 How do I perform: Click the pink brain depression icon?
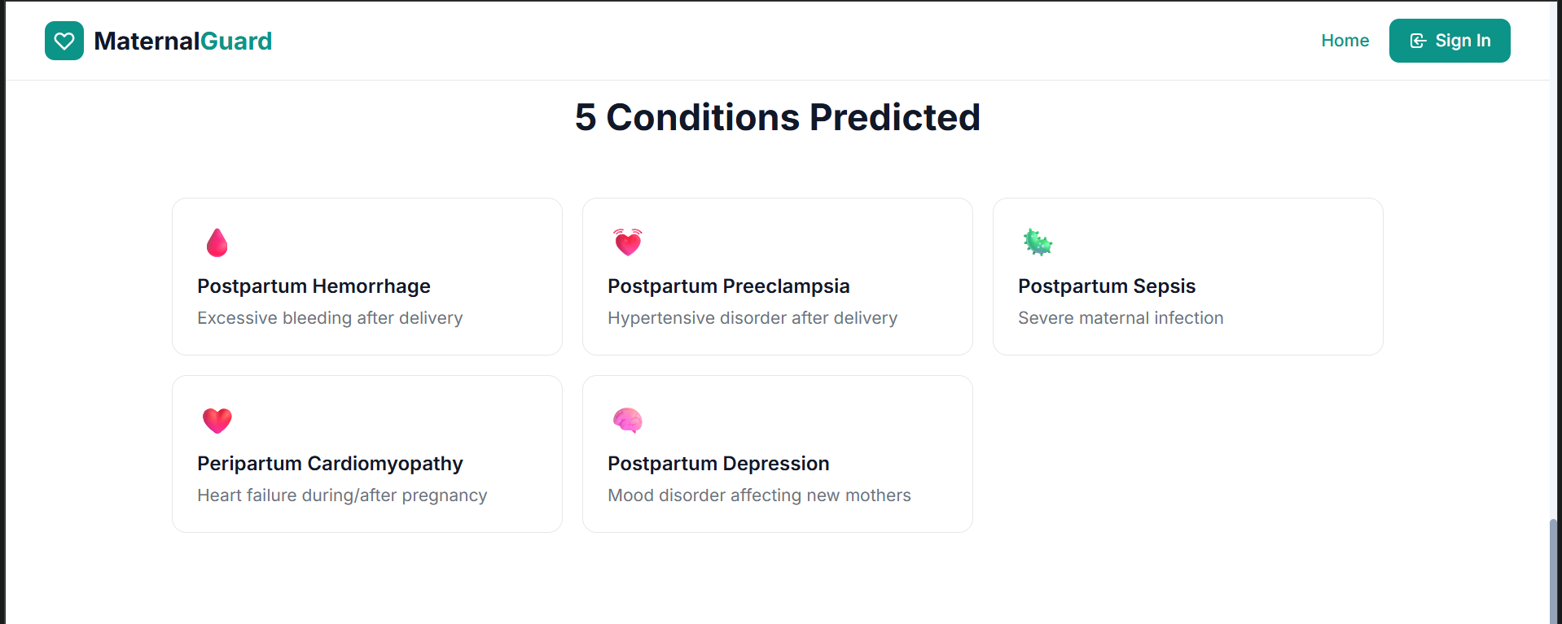pos(628,420)
